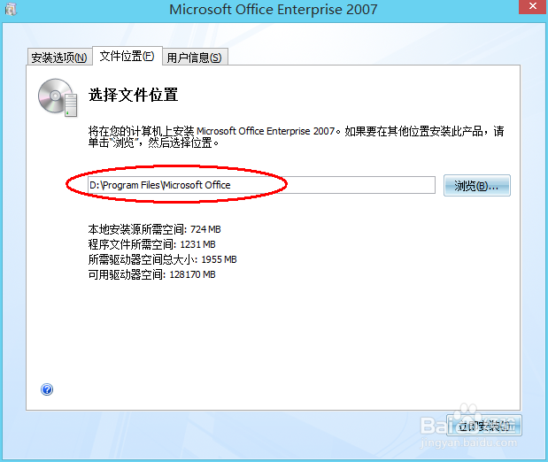Click the 本地安装源所需空间 724 MB line
The image size is (548, 462).
(x=154, y=229)
